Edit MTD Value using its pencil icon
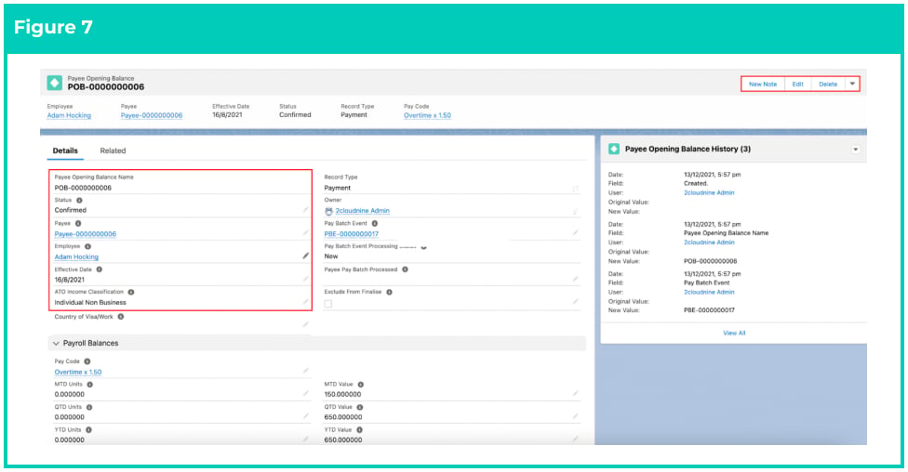The image size is (908, 472). pos(575,393)
